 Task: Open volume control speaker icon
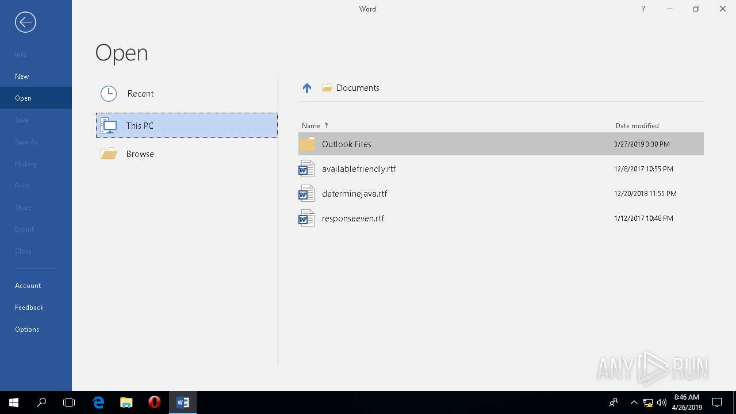pos(662,402)
